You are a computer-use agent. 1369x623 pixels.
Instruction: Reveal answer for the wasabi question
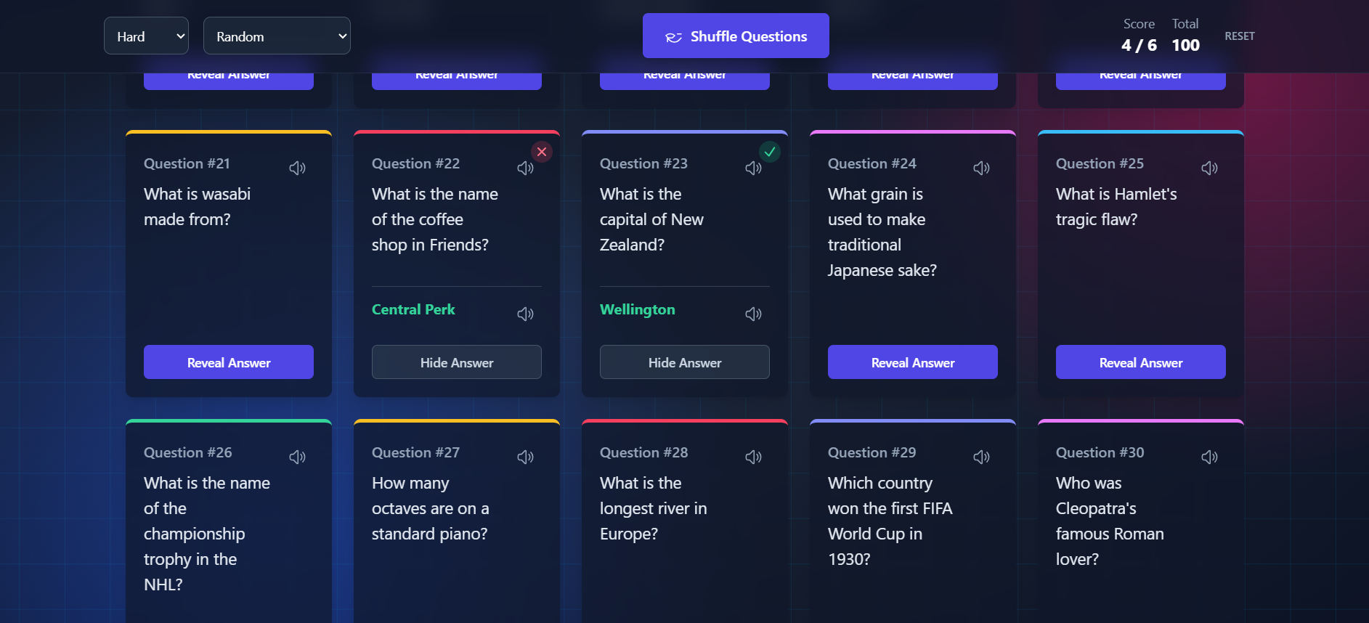tap(229, 362)
